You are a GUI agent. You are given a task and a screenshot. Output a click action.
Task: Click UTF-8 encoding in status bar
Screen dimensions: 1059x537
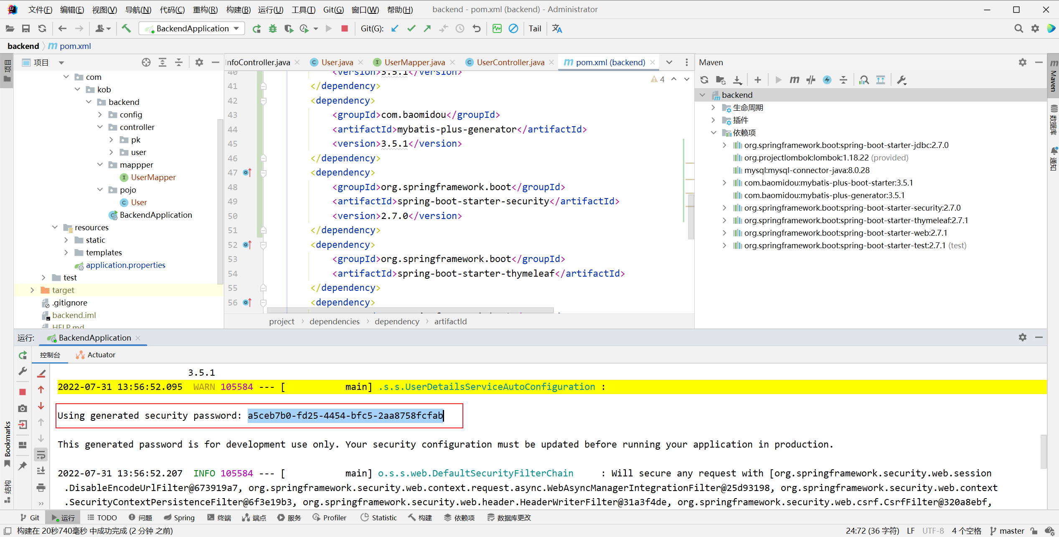933,531
